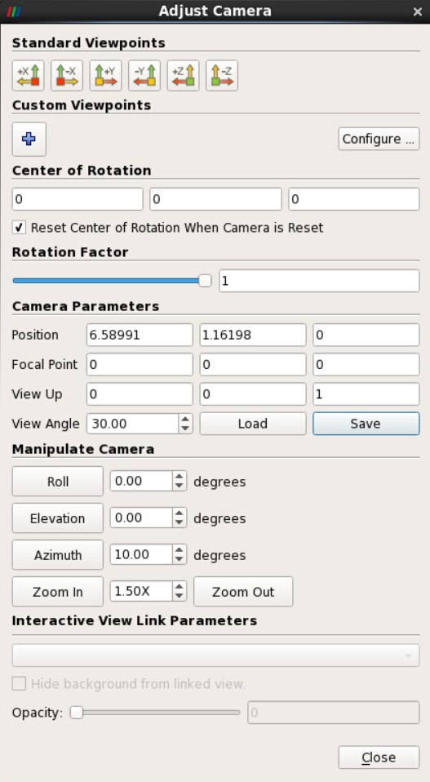
Task: Set view direction to +X
Action: [29, 75]
